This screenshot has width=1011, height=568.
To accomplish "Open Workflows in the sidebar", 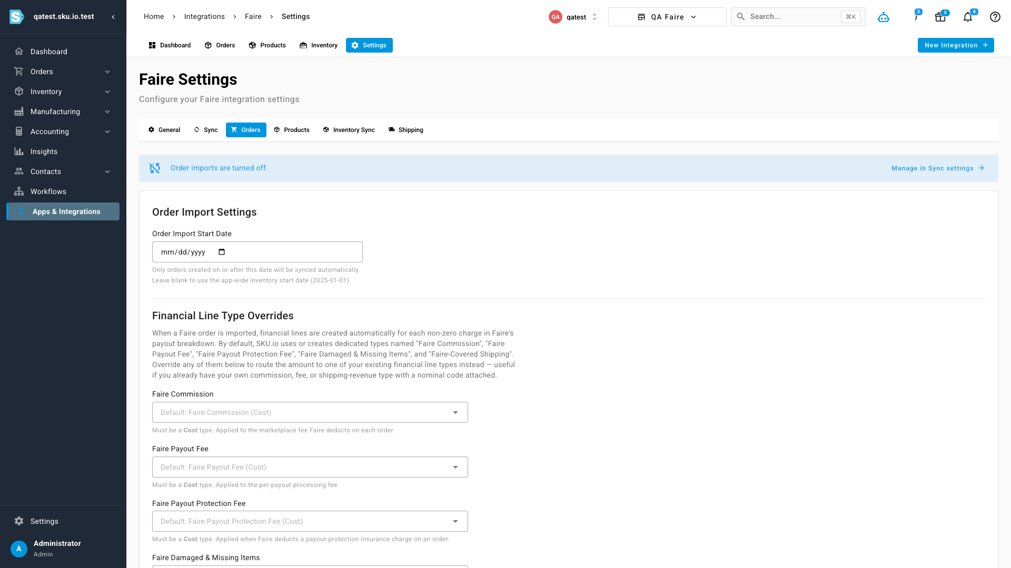I will point(63,191).
